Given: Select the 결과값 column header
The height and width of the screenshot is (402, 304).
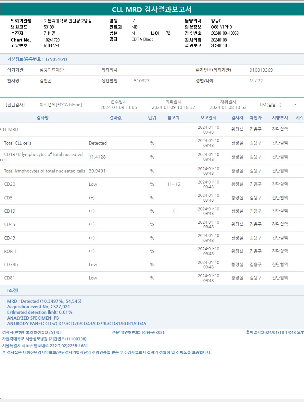Looking at the screenshot, I should point(116,118).
